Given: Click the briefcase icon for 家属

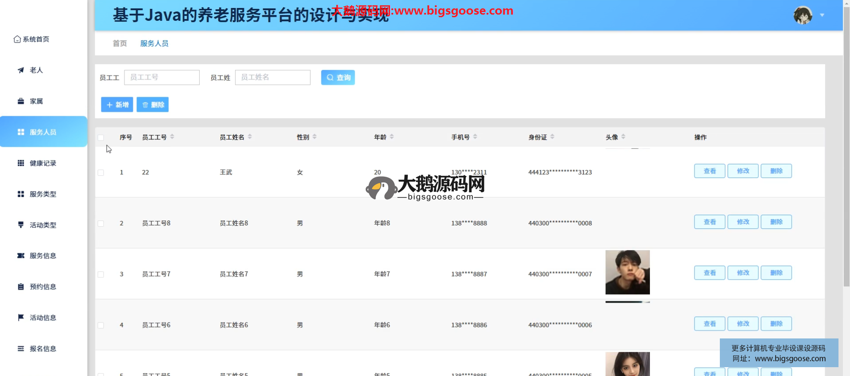Looking at the screenshot, I should click(x=21, y=101).
